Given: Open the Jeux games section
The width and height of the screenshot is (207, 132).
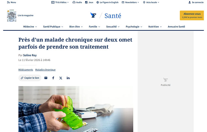Looking at the screenshot, I should pyautogui.click(x=89, y=2).
